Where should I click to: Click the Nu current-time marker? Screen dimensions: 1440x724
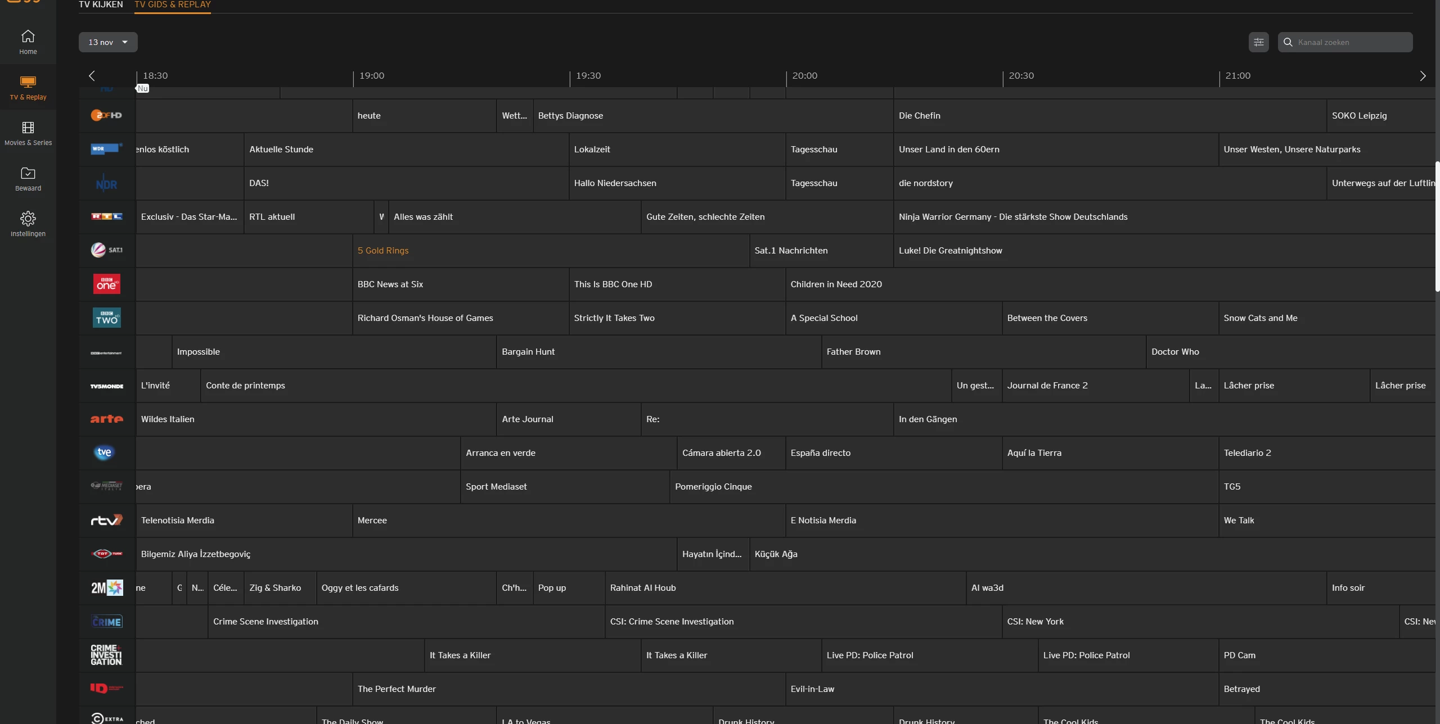click(x=143, y=89)
